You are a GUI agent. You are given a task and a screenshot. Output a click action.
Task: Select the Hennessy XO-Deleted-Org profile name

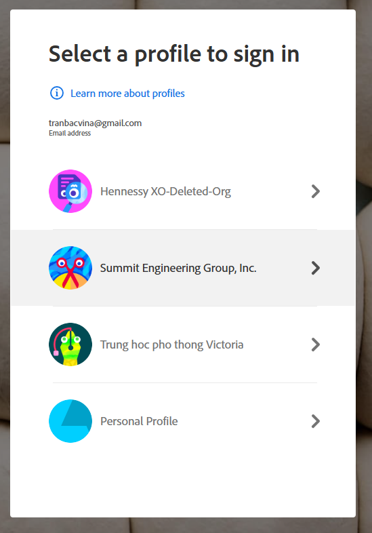(165, 191)
